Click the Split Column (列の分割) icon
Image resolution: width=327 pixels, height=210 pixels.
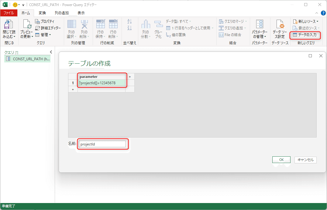[x=146, y=24]
